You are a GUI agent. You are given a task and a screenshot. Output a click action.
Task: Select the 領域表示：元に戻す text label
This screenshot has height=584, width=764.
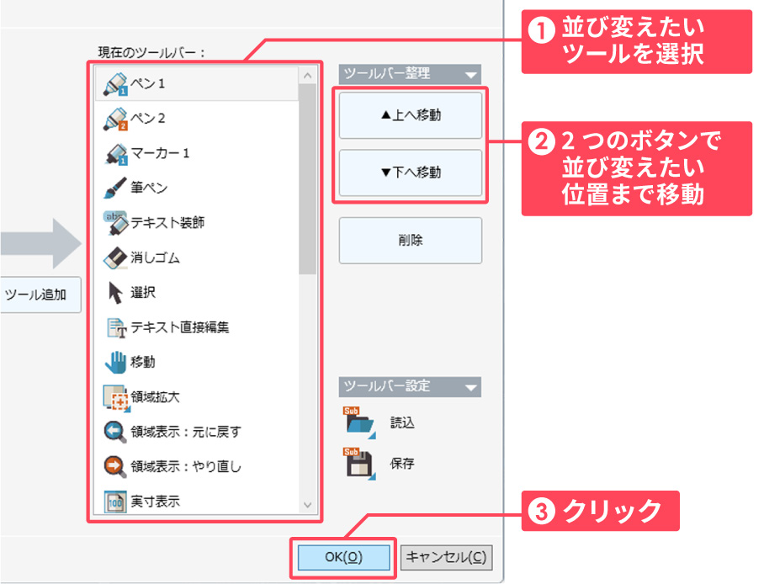[x=186, y=432]
